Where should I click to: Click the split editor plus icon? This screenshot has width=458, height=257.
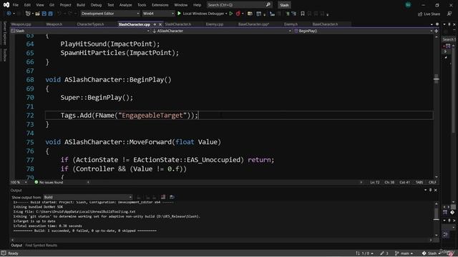(x=437, y=31)
